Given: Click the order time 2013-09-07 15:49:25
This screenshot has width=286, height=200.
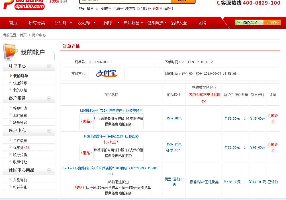Looking at the screenshot, I should click(x=198, y=62).
